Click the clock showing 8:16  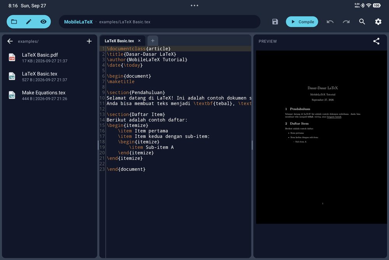pos(13,5)
